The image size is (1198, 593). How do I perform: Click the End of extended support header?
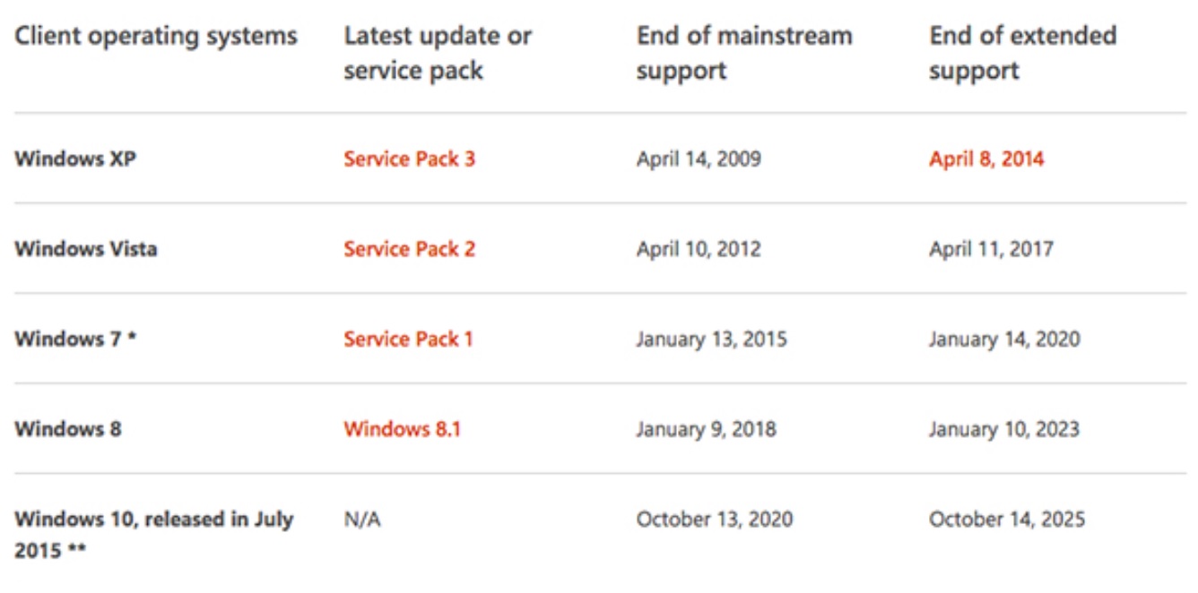coord(1022,53)
